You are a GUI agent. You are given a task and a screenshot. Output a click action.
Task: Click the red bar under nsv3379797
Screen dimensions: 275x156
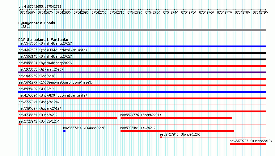coord(248,144)
